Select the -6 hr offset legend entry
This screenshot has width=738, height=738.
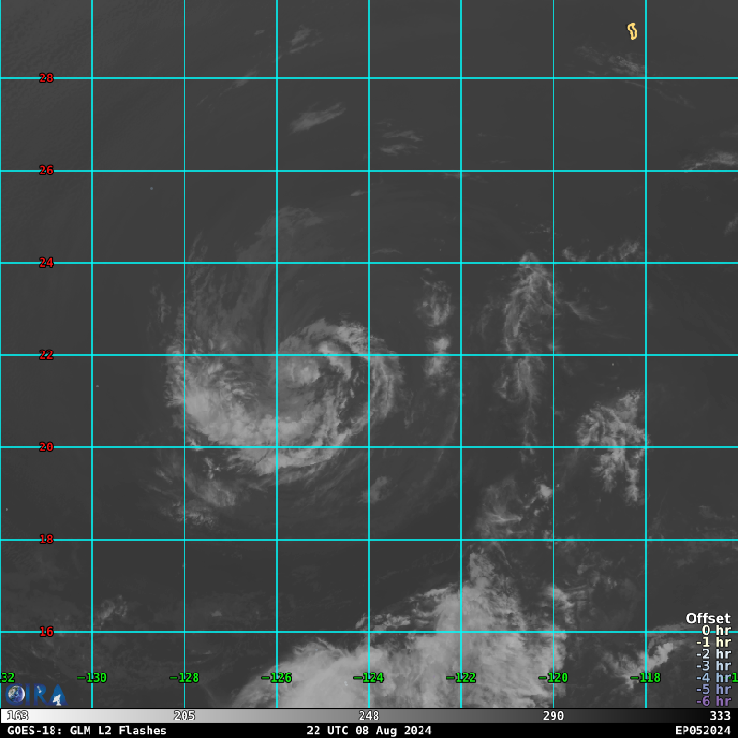[713, 701]
